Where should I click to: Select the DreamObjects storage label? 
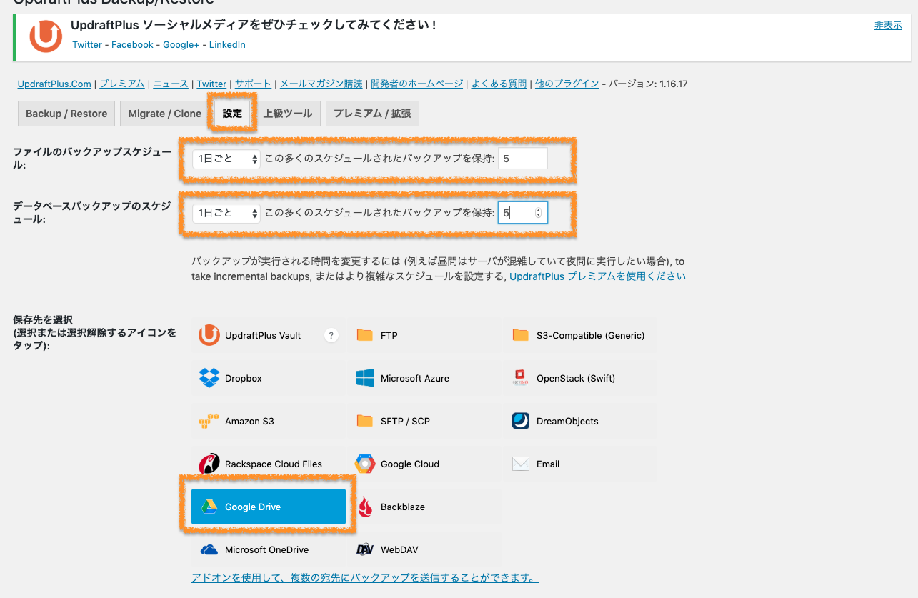(x=567, y=421)
